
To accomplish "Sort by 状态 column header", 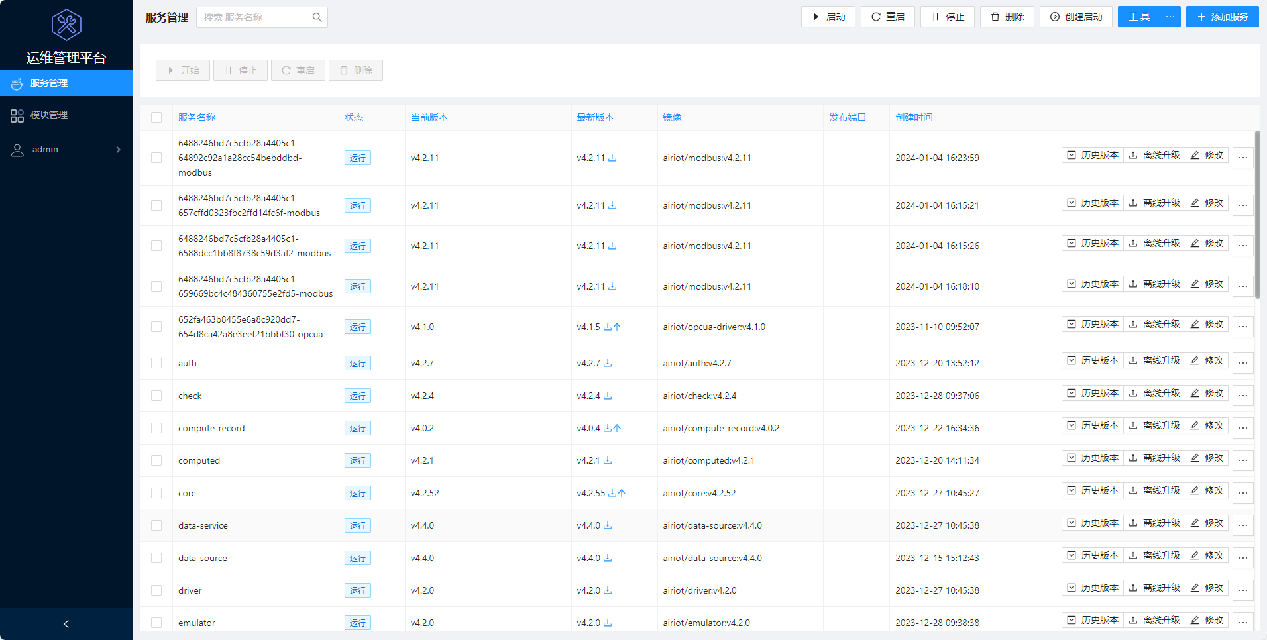I will click(354, 117).
